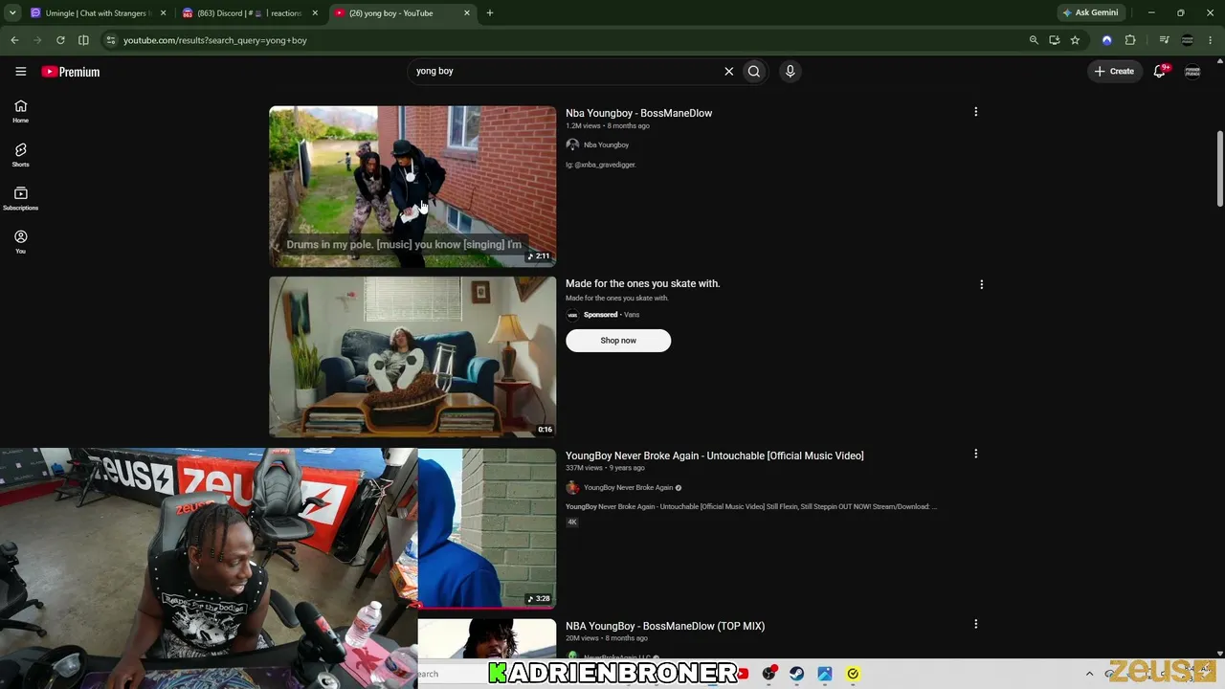Viewport: 1225px width, 689px height.
Task: Open the OBS icon in taskbar
Action: 768,674
